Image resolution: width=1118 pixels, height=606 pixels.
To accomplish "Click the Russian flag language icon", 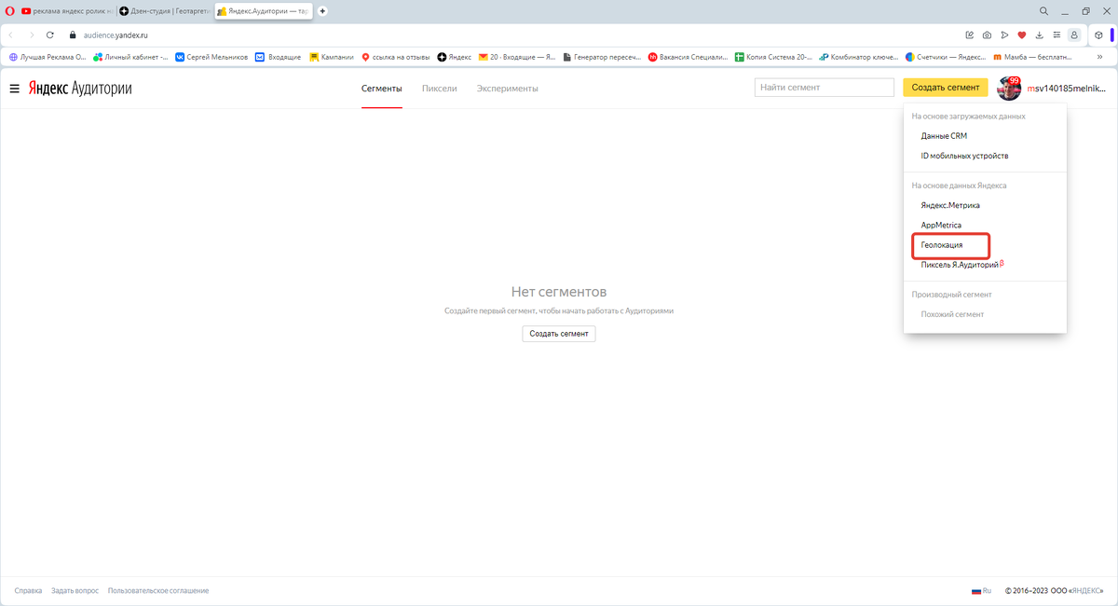I will (976, 591).
